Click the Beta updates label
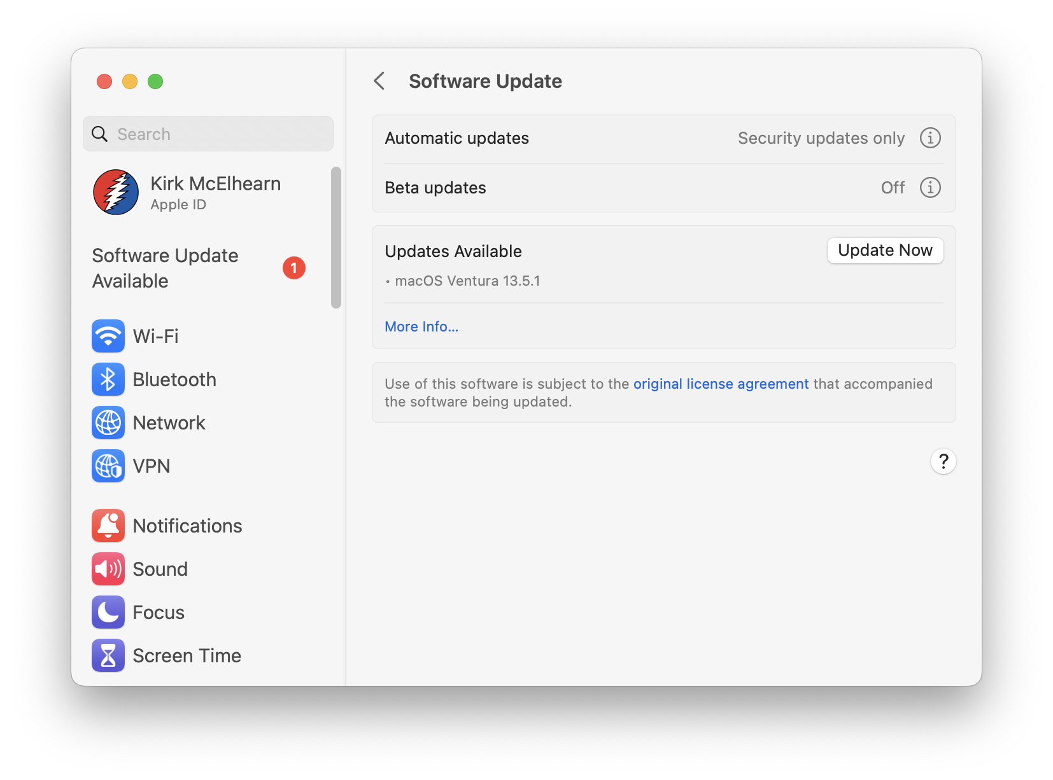1053x780 pixels. (x=435, y=188)
